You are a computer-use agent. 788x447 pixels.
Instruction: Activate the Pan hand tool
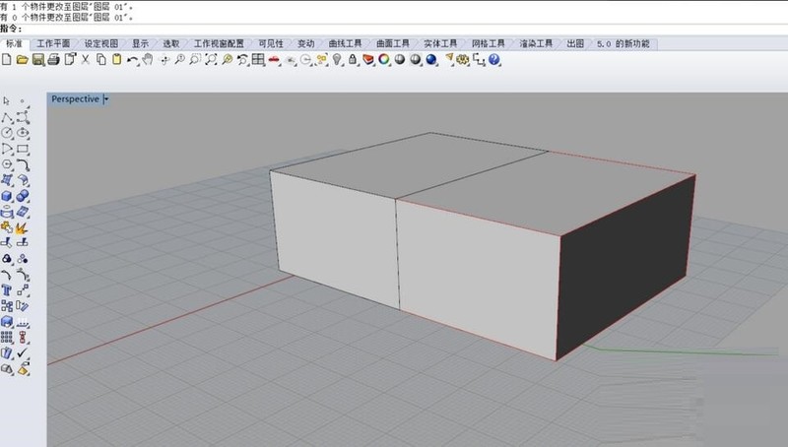point(147,60)
